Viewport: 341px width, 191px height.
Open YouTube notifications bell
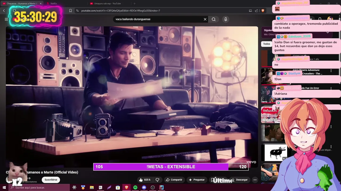pos(320,19)
